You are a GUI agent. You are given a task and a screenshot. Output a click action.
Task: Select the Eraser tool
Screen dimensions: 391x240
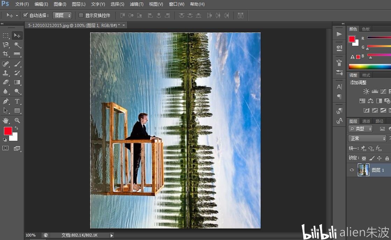[6, 82]
